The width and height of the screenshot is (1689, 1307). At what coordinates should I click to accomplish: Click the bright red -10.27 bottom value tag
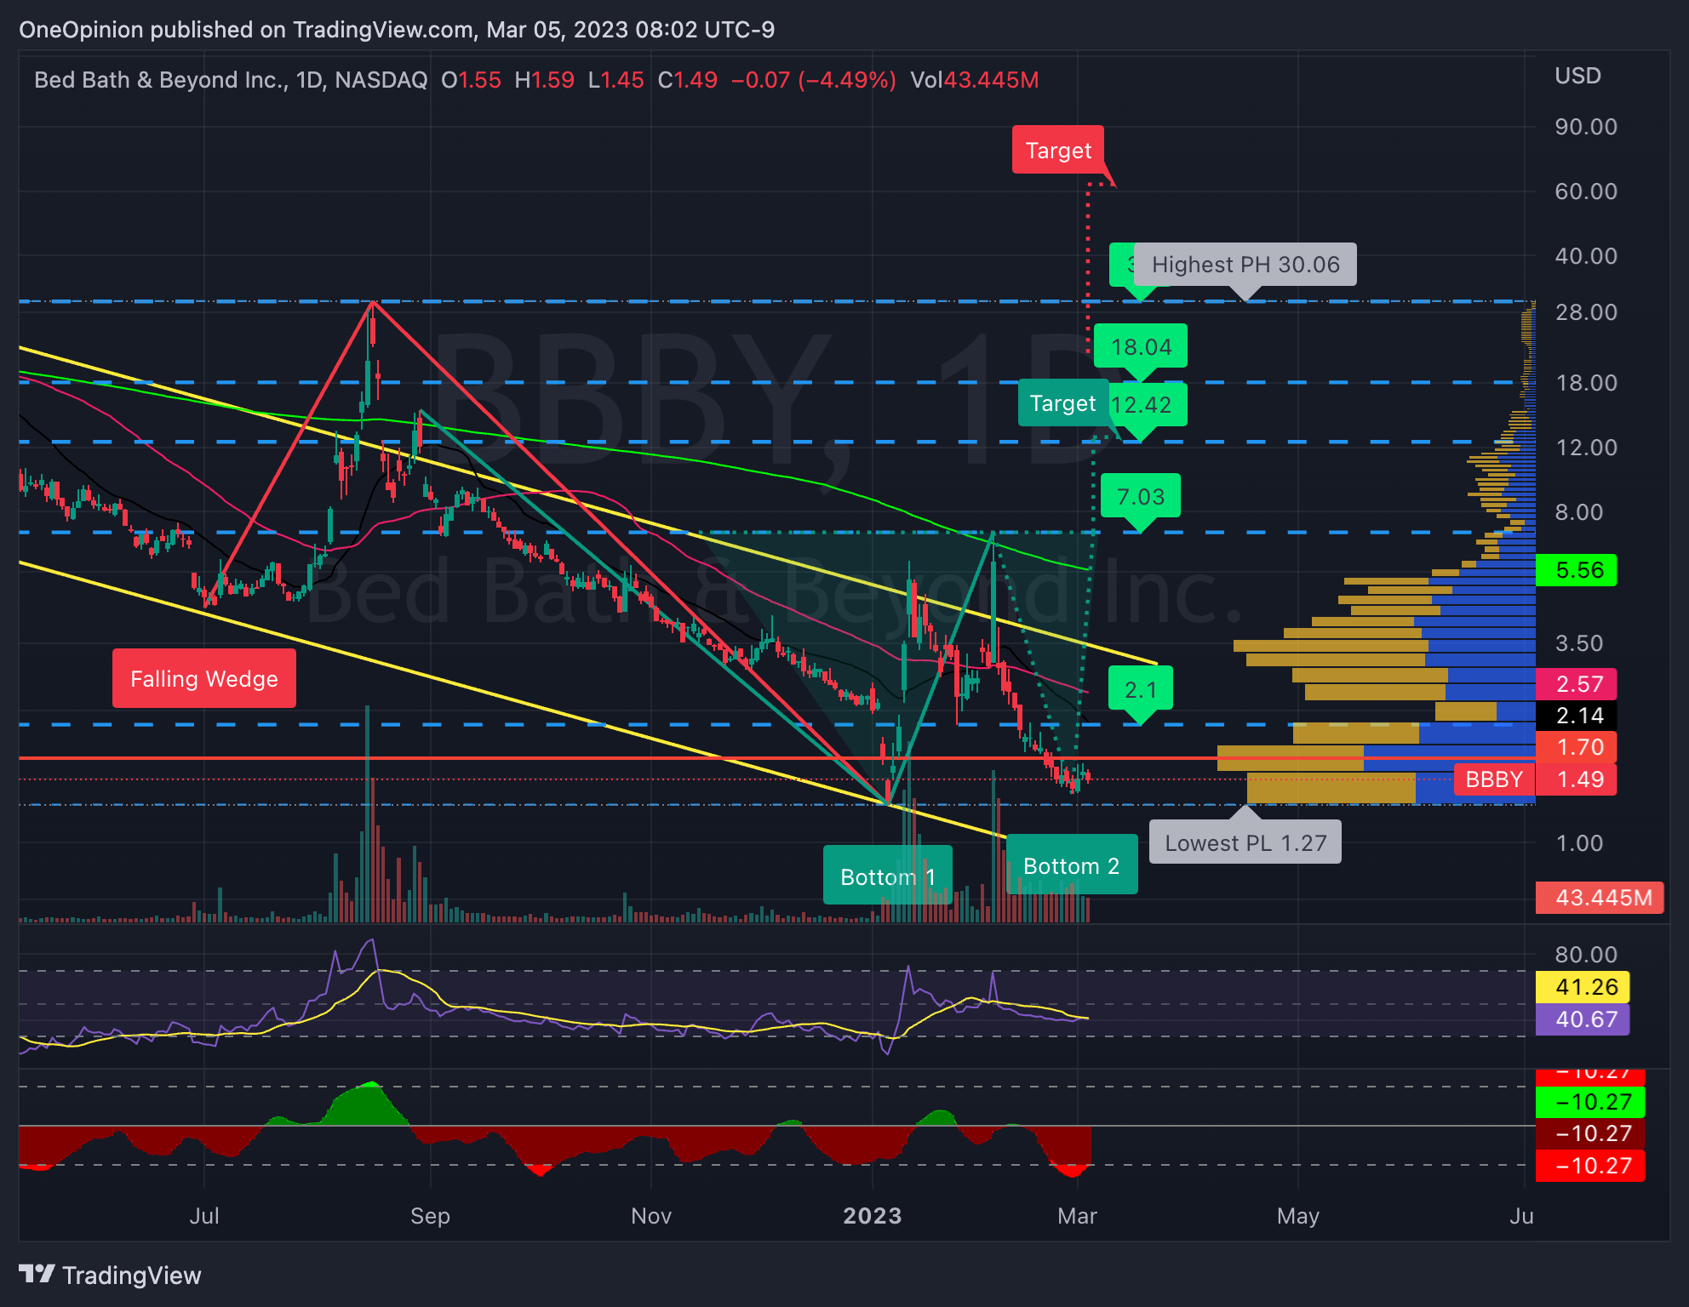point(1590,1166)
